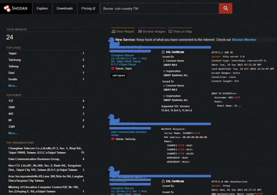Filter results by city Taitung
The image size is (277, 195).
point(46,66)
